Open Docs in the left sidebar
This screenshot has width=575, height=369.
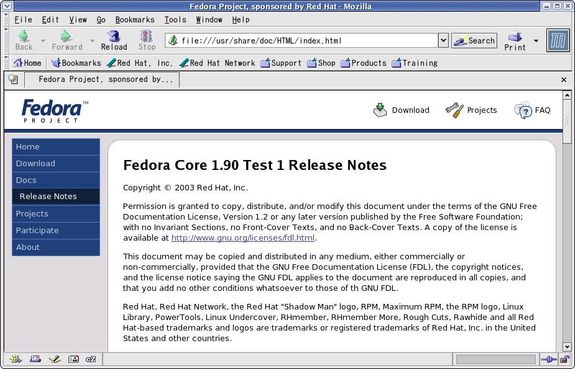point(56,180)
